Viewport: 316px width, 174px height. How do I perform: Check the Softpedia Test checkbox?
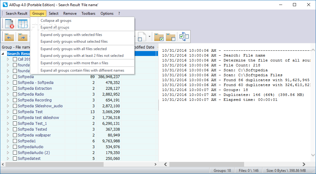coord(15,112)
